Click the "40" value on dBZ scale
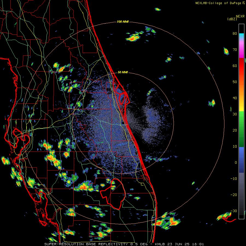The width and height of the screenshot is (246, 246). tap(235, 98)
